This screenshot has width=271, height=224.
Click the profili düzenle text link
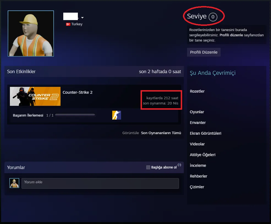(x=231, y=35)
